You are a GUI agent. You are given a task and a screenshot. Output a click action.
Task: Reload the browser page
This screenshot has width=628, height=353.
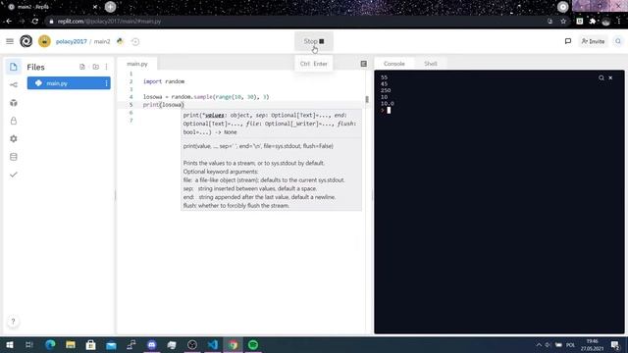(35, 22)
